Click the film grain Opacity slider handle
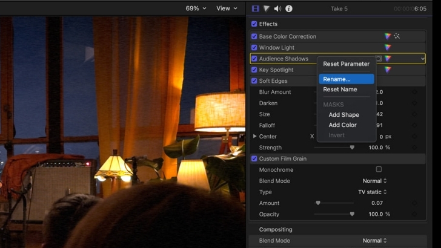441x248 pixels. (352, 214)
